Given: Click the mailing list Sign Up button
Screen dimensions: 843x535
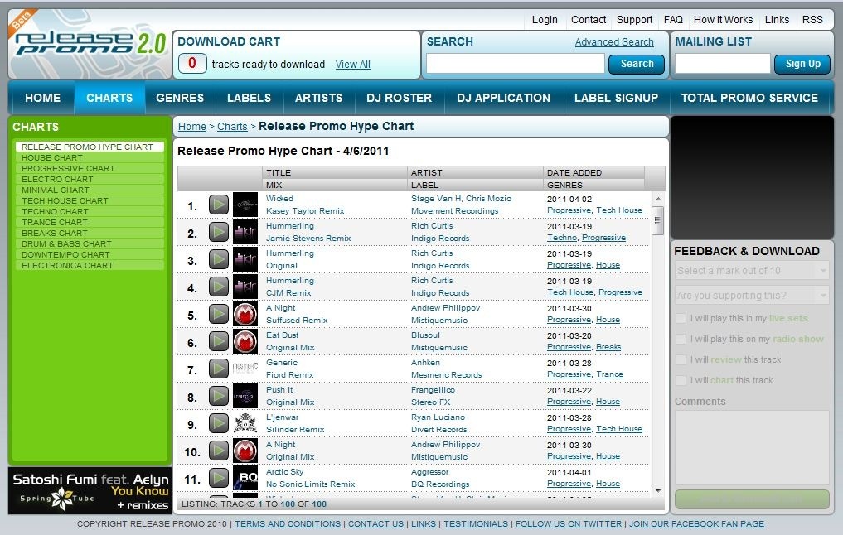Looking at the screenshot, I should coord(802,64).
